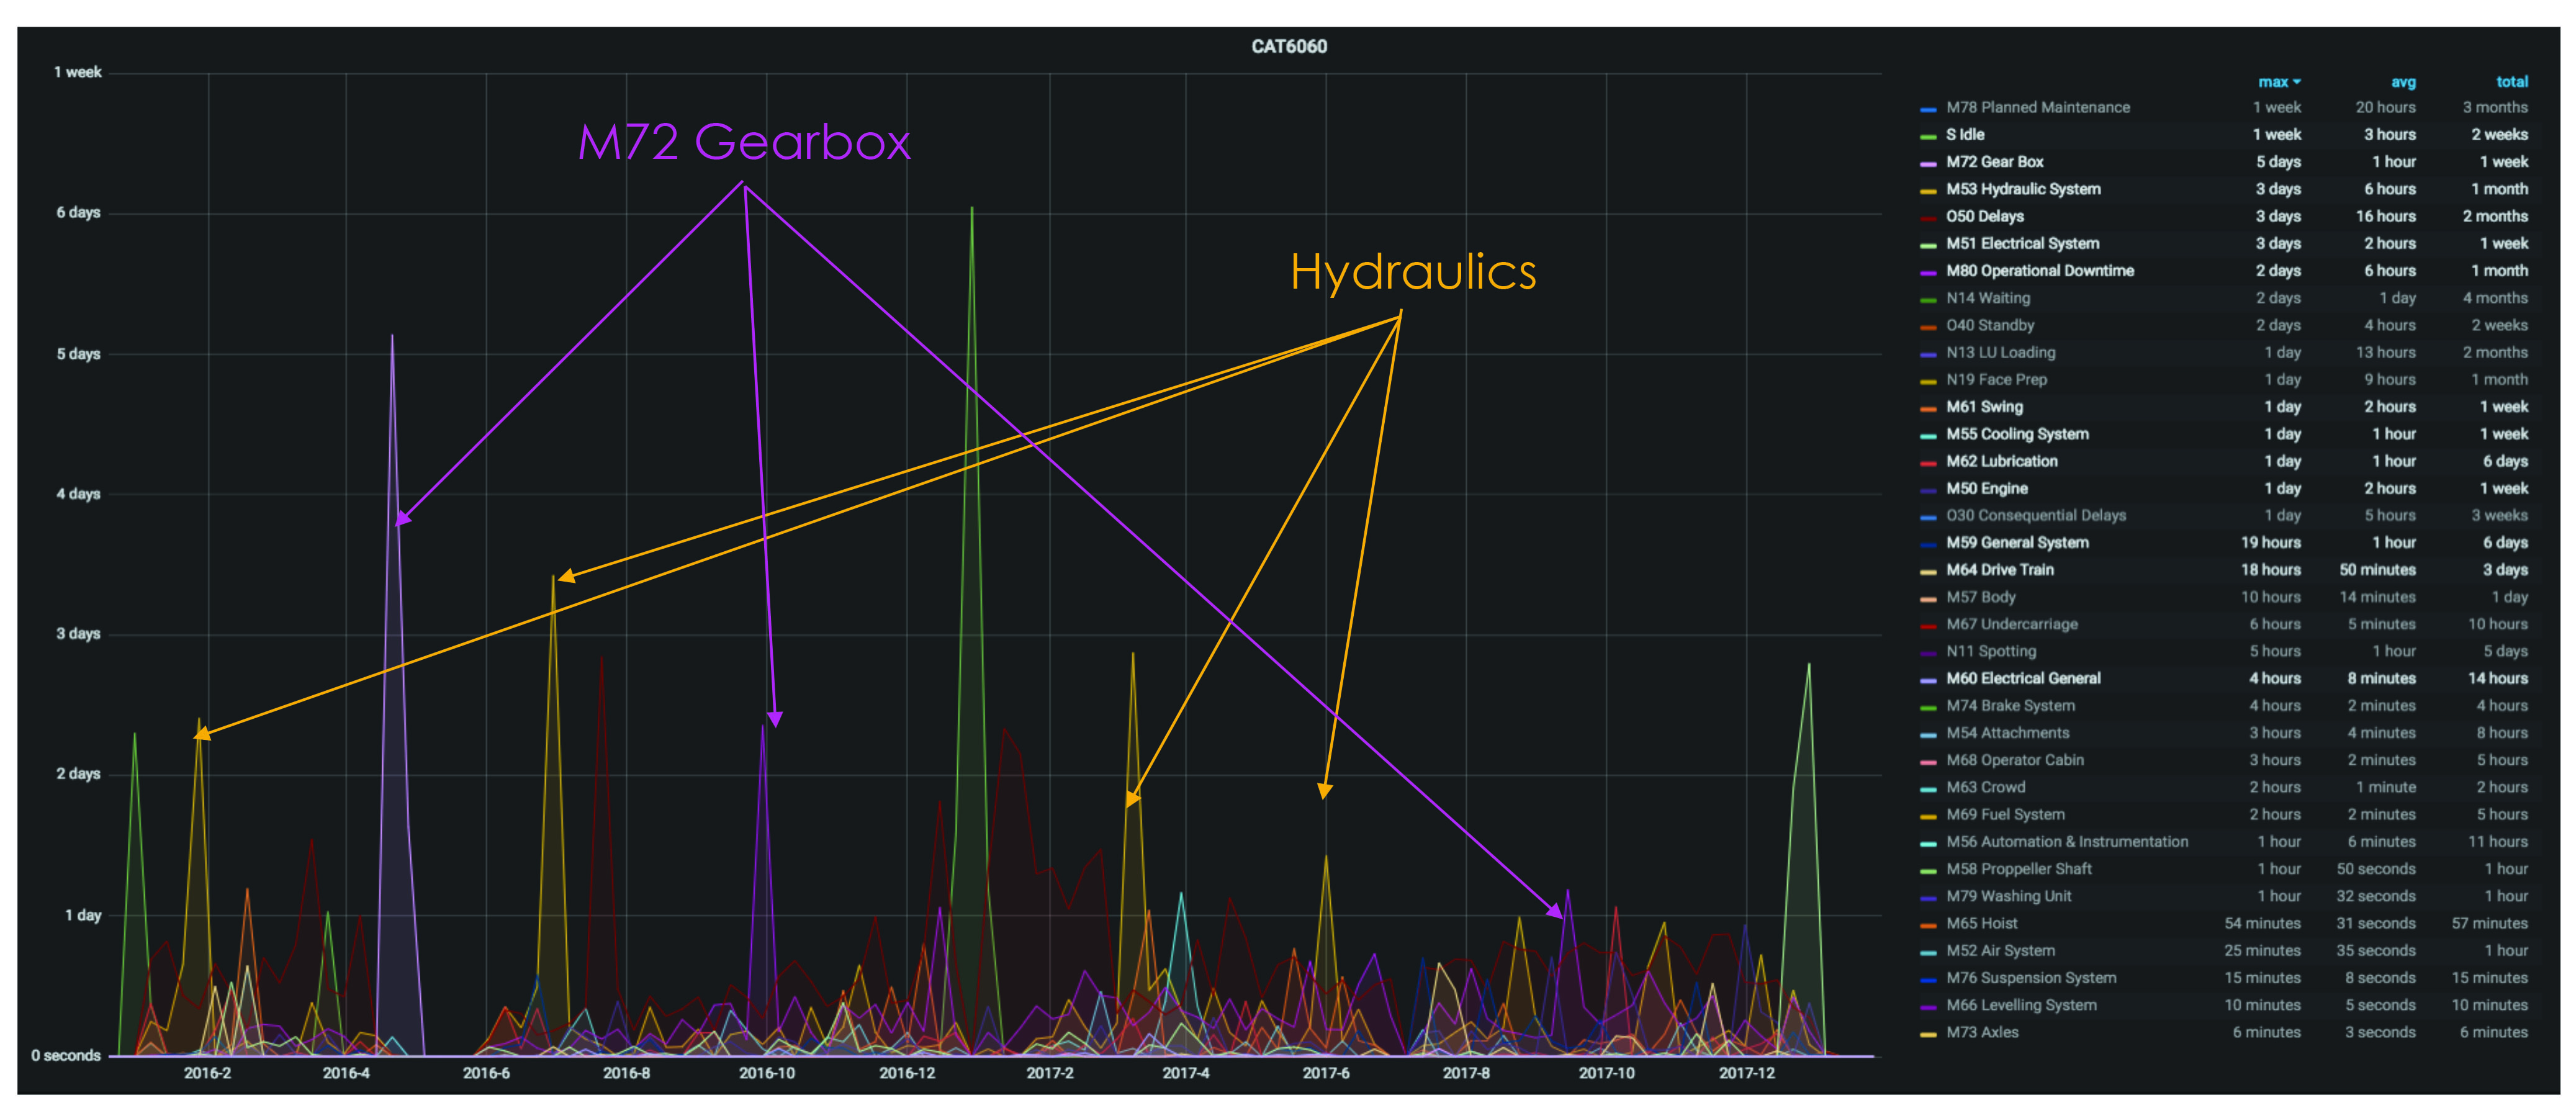Select O30 Consequential Delays legend entry
Image resolution: width=2576 pixels, height=1108 pixels.
click(2035, 515)
